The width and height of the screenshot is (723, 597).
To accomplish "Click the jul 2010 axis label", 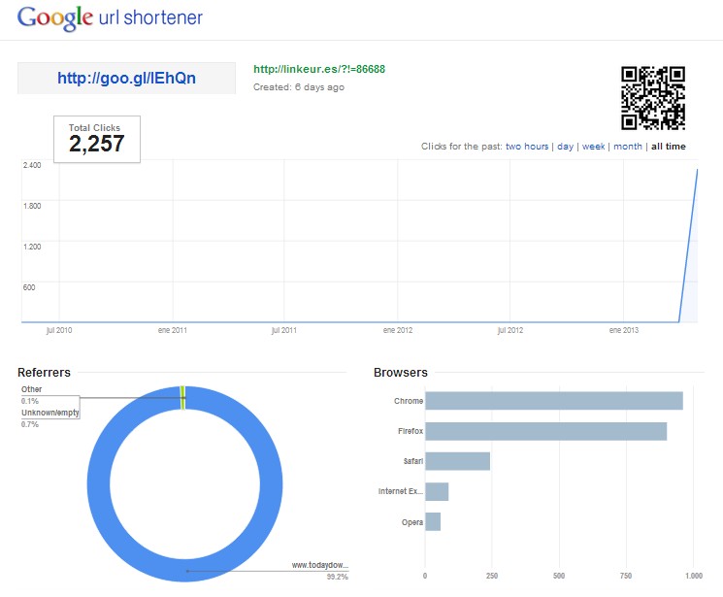I will [x=59, y=330].
